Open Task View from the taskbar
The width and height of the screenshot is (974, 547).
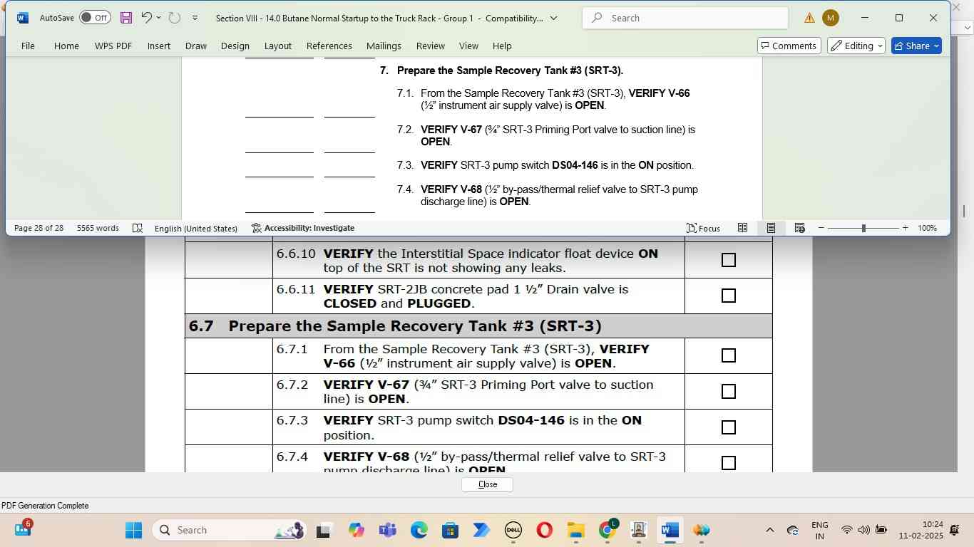[323, 530]
